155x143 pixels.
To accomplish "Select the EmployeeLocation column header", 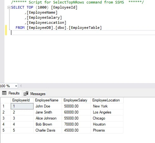I will (x=107, y=100).
